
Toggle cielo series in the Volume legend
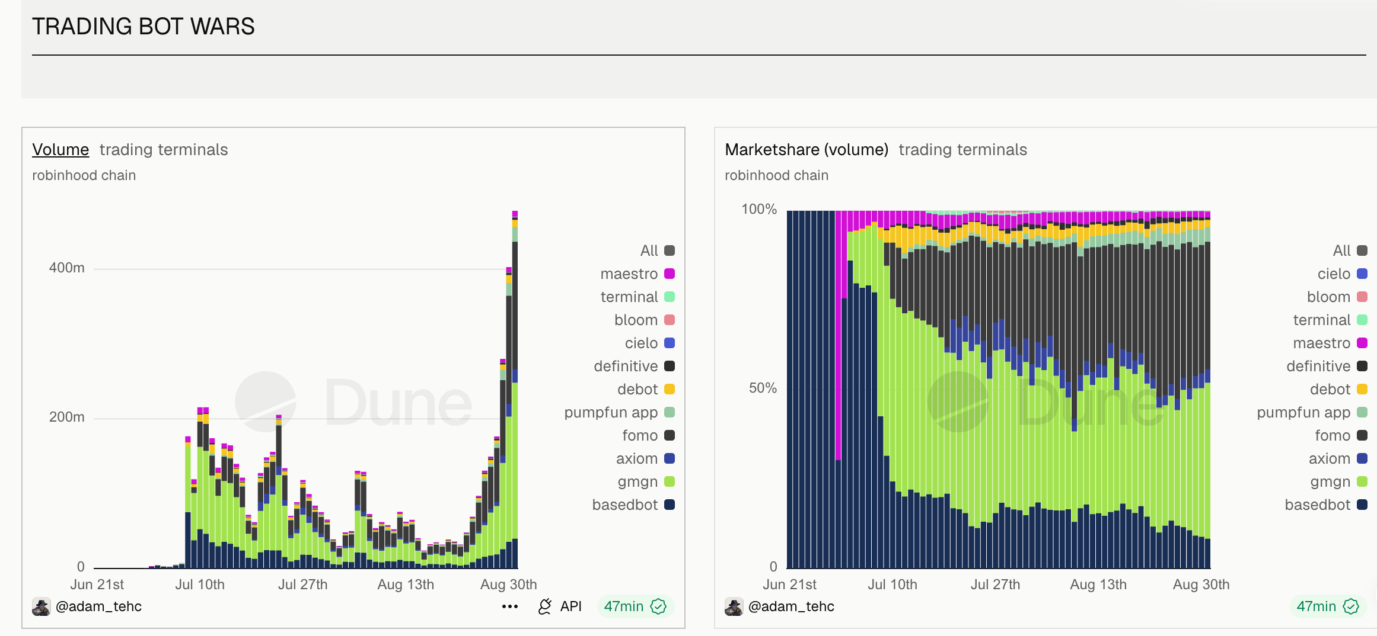pos(650,343)
